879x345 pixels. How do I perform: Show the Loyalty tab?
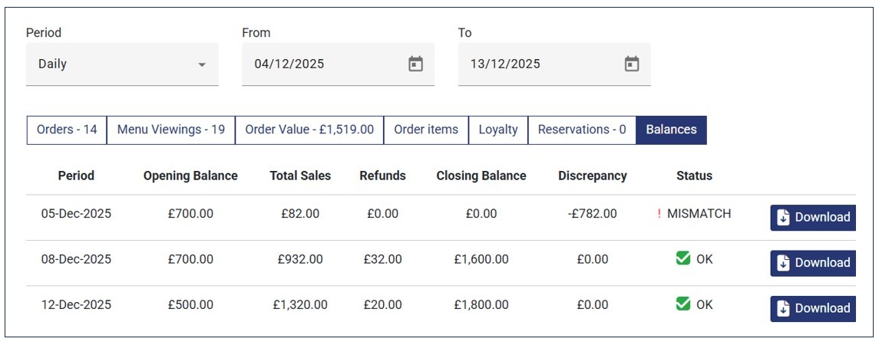[498, 130]
